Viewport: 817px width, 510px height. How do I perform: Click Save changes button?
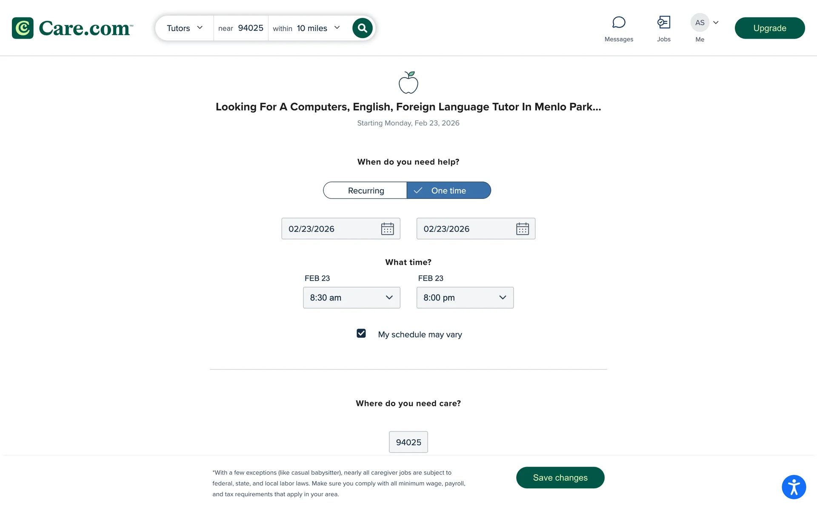click(560, 478)
